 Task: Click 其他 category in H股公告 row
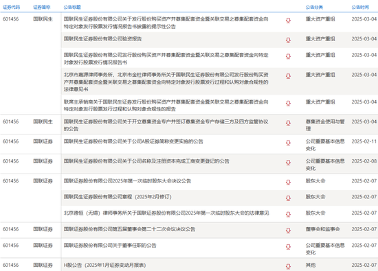(x=311, y=265)
